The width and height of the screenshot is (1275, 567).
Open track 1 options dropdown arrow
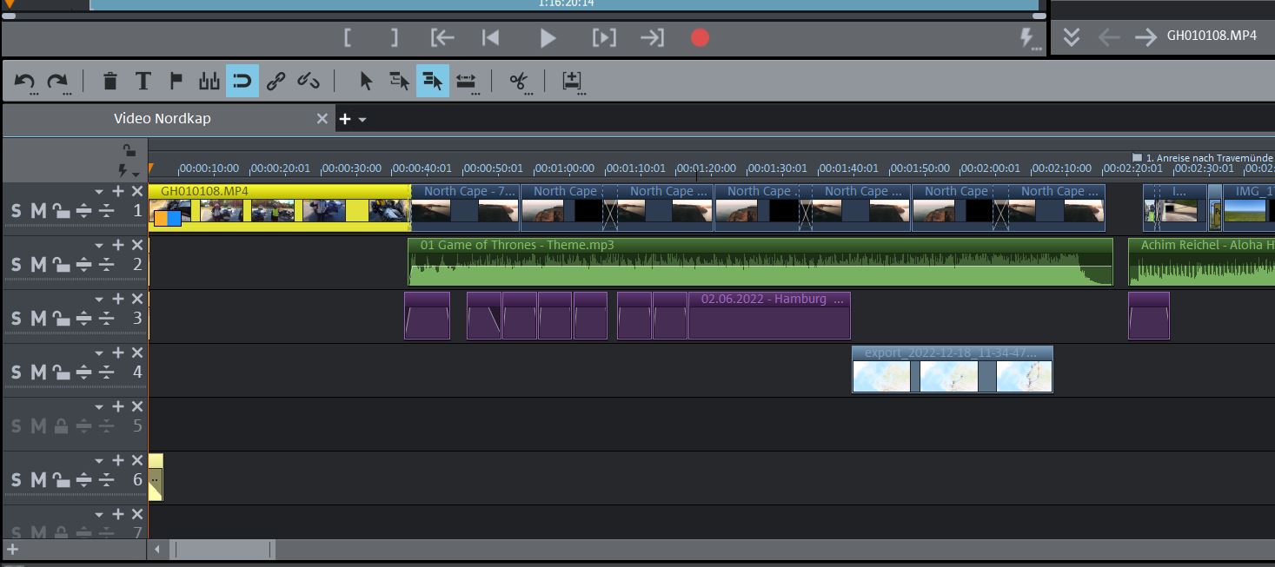99,192
